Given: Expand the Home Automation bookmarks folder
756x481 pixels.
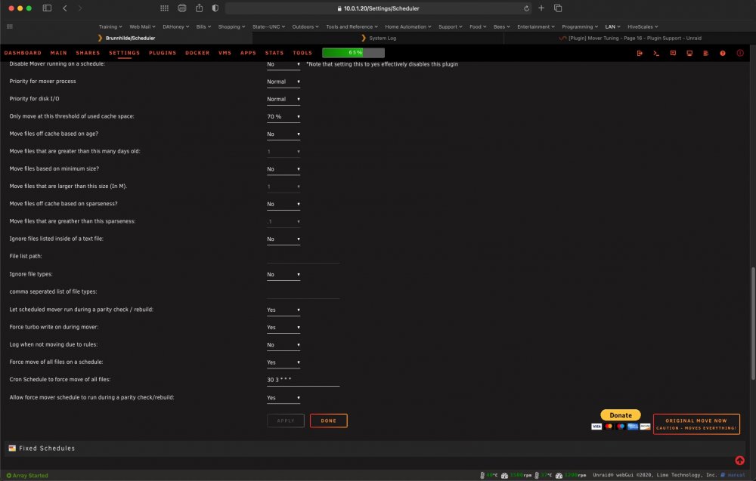Looking at the screenshot, I should [408, 26].
